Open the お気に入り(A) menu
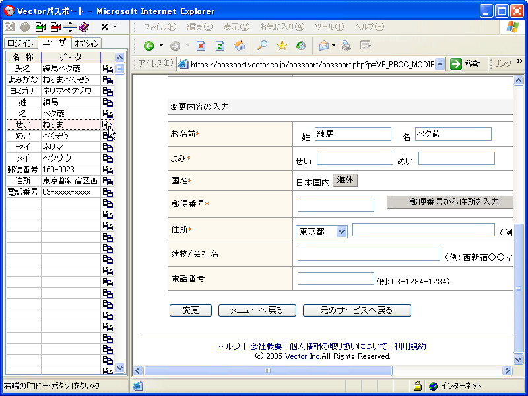Screen dimensions: 528x396 pos(282,27)
